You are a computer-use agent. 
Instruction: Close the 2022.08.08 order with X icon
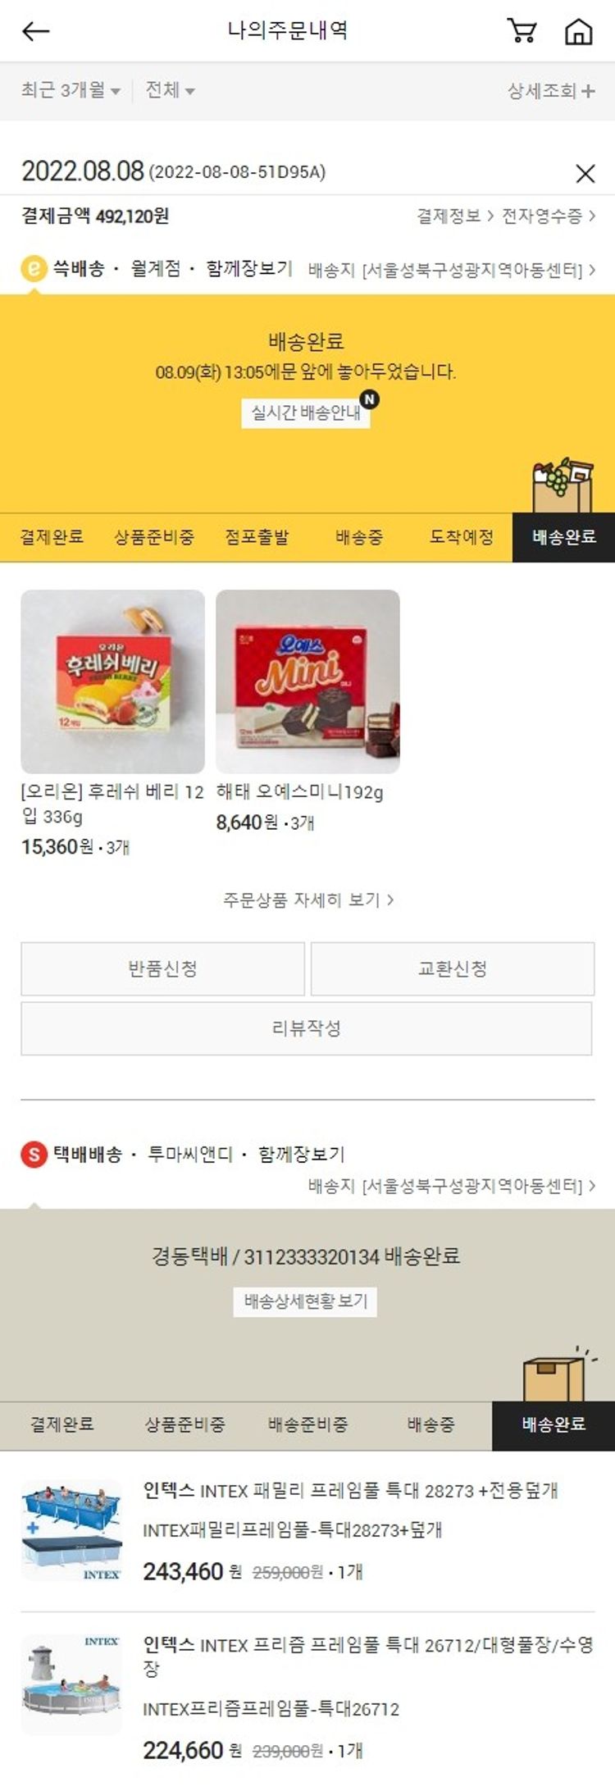click(x=585, y=173)
